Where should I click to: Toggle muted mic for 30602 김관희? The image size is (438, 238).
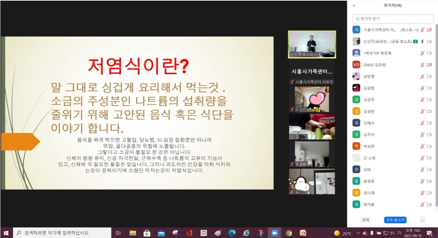(x=422, y=65)
